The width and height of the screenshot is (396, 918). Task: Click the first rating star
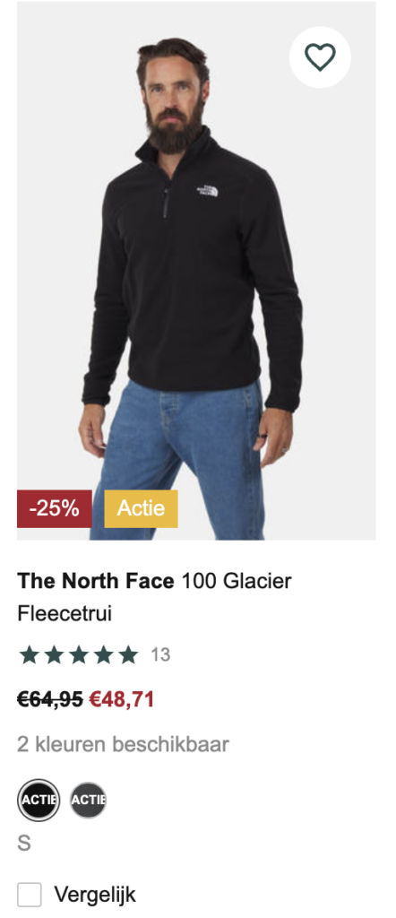click(x=28, y=654)
